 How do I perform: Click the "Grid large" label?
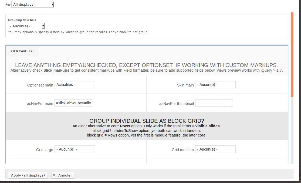coord(45,150)
